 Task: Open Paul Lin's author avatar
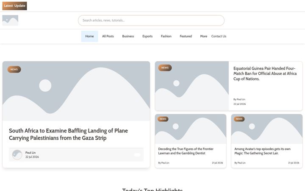(x=17, y=155)
